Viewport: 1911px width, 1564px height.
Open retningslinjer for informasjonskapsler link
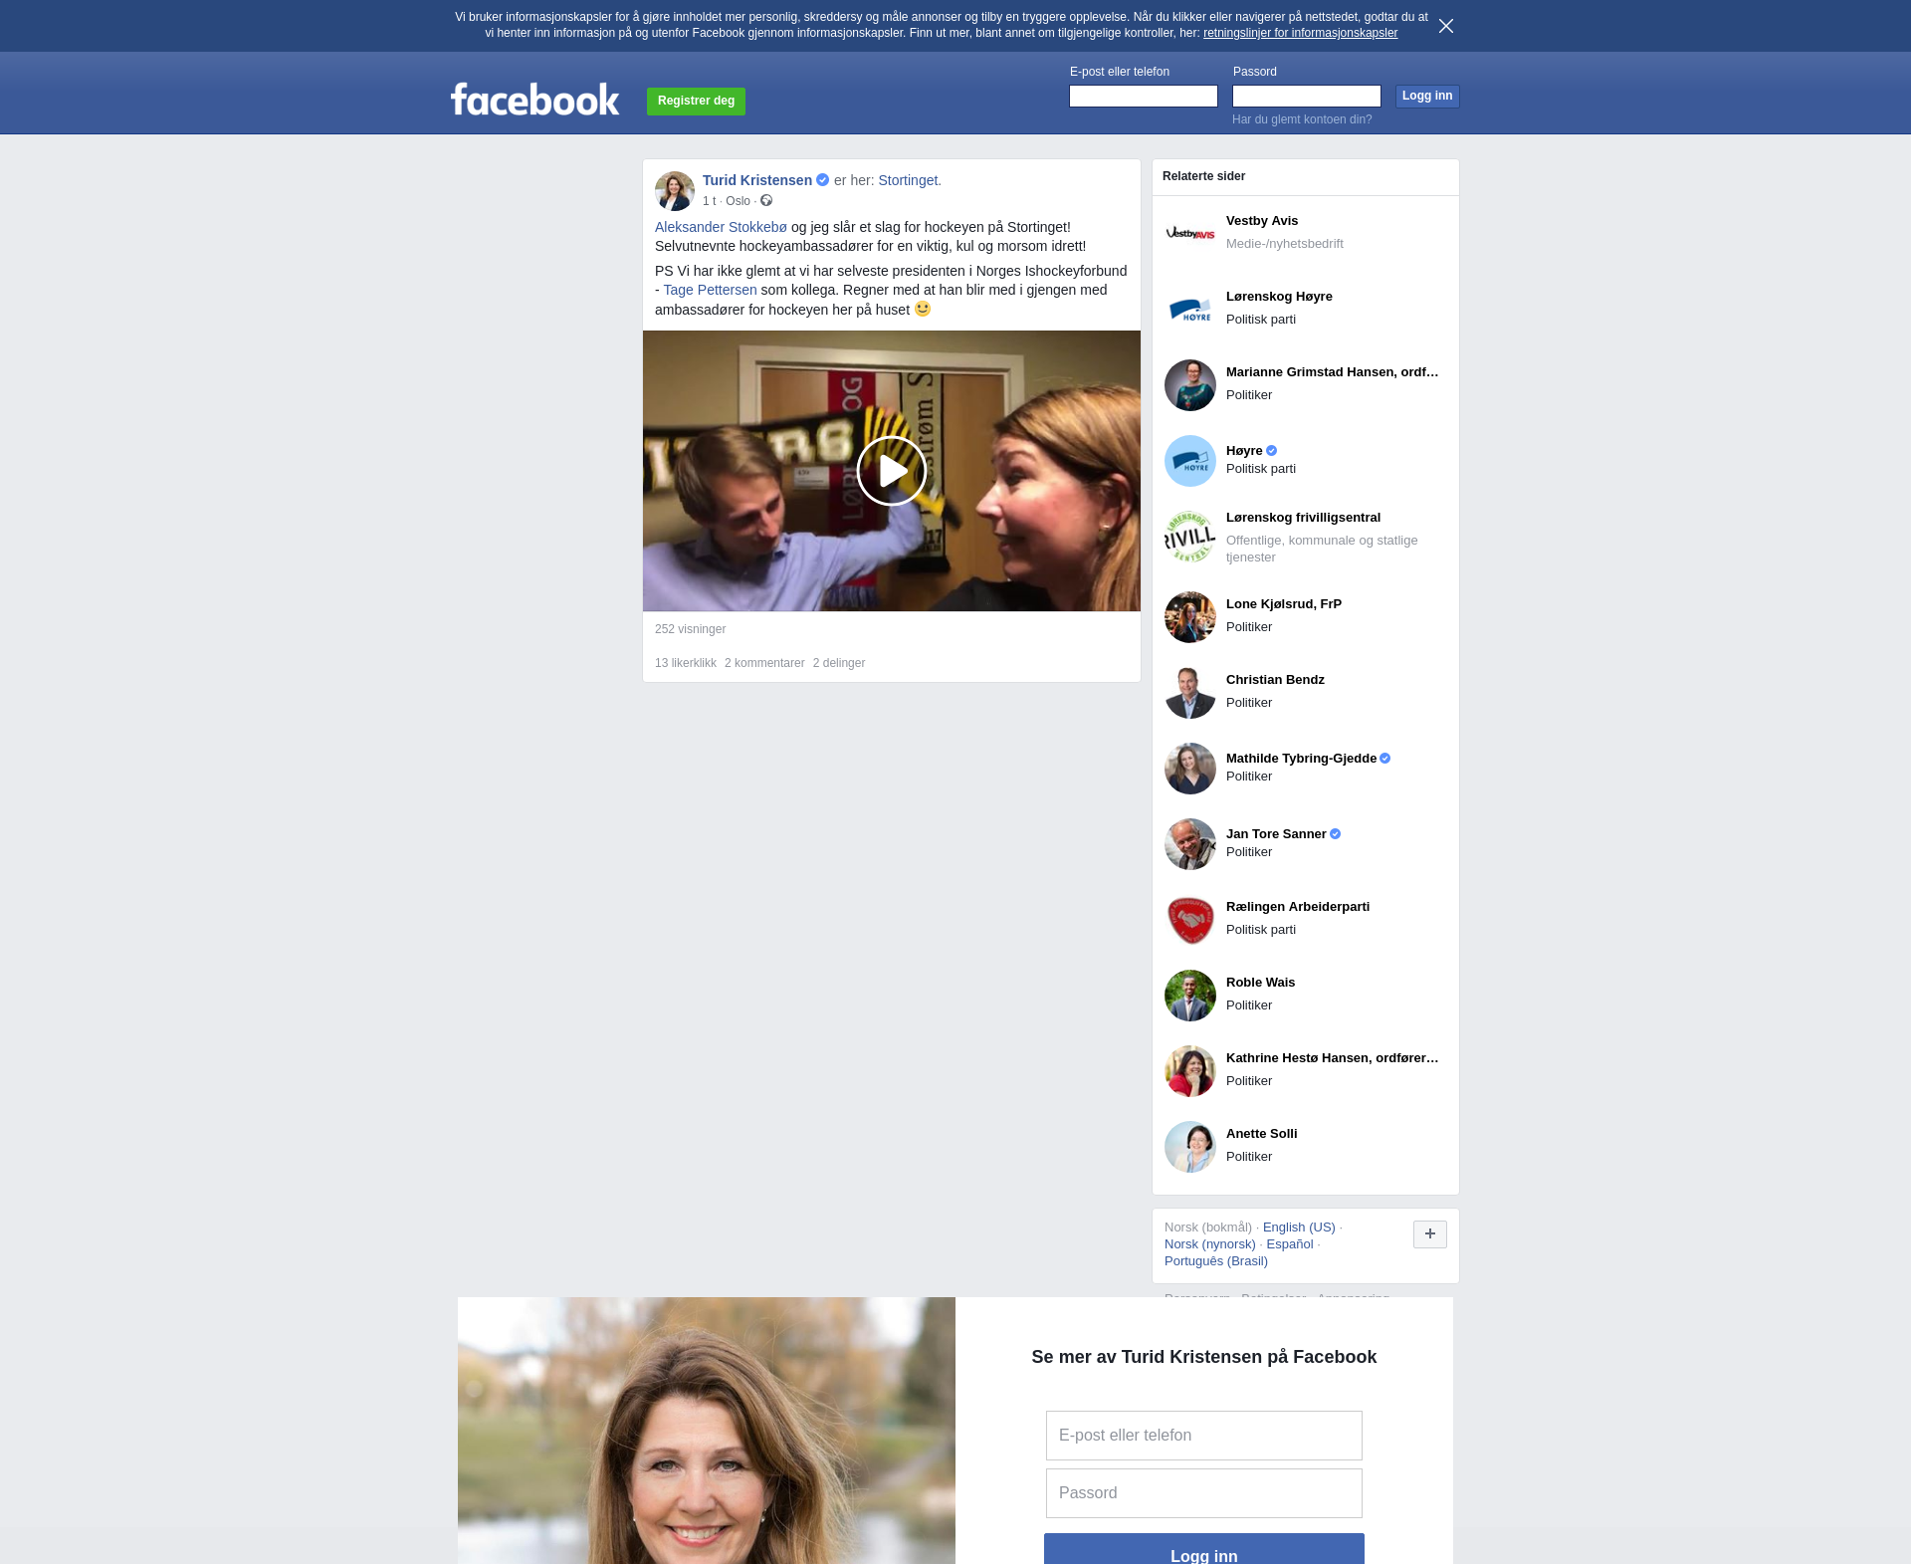tap(1300, 33)
